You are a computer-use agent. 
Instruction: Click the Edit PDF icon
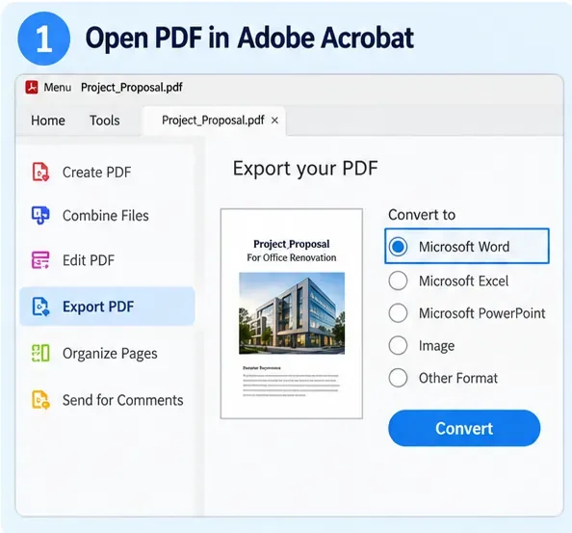pyautogui.click(x=40, y=260)
